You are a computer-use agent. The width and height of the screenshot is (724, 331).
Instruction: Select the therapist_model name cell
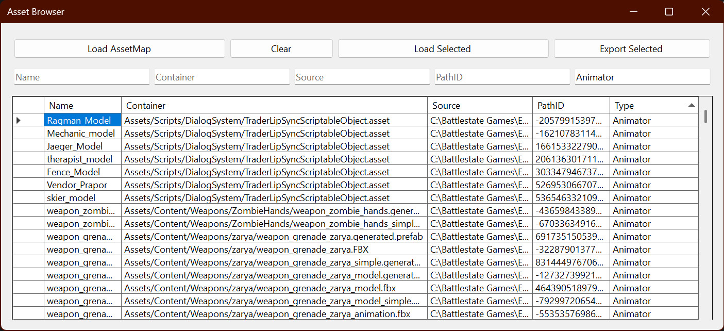[x=82, y=159]
